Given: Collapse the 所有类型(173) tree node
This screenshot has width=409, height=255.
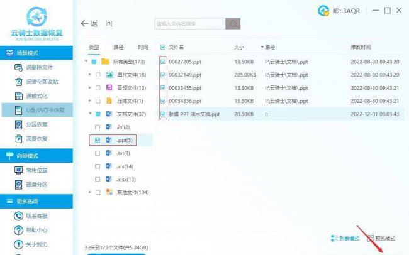Looking at the screenshot, I should (86, 62).
